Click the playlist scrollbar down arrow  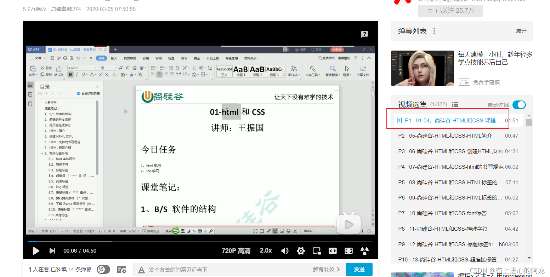coord(529,258)
